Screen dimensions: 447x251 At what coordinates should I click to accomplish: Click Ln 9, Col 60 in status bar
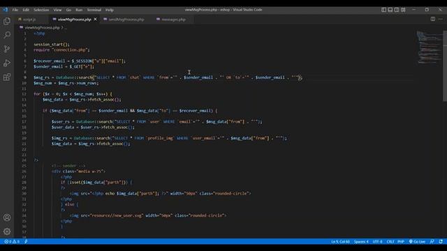(340, 242)
